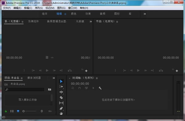Click the new bin folder icon beside search
Screen dimensions: 185x121
pyautogui.click(x=50, y=90)
